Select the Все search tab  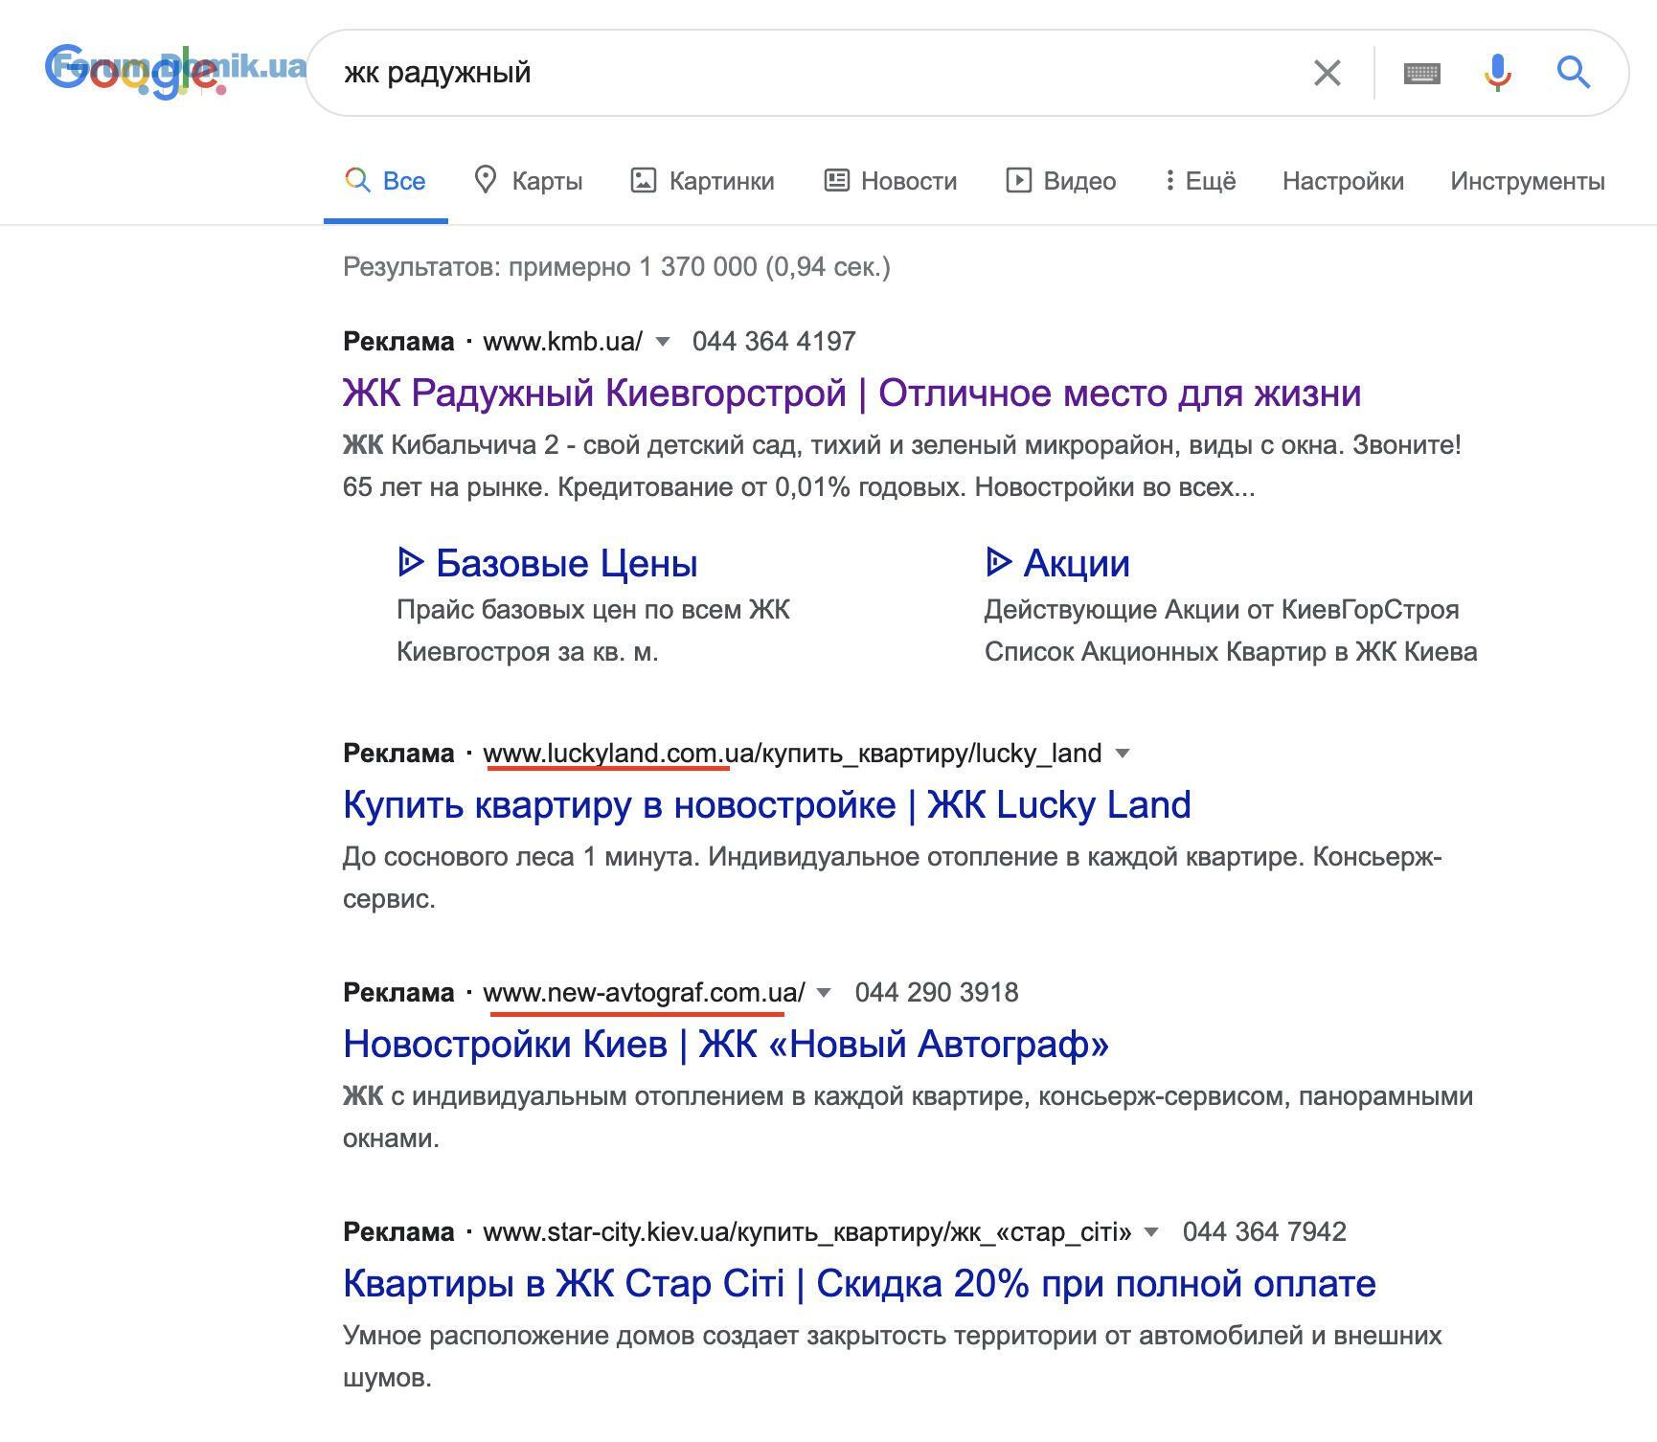point(385,181)
